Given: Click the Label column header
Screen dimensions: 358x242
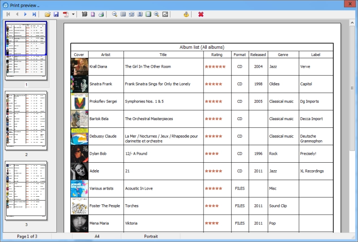Looking at the screenshot, I should pos(316,55).
